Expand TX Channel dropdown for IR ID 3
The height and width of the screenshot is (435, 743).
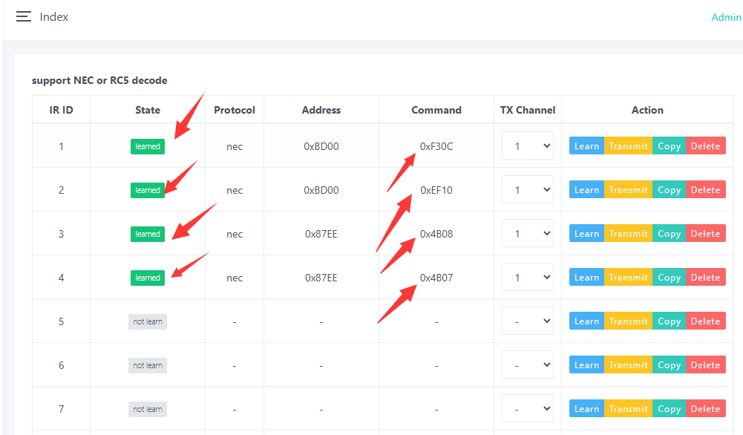[x=528, y=234]
